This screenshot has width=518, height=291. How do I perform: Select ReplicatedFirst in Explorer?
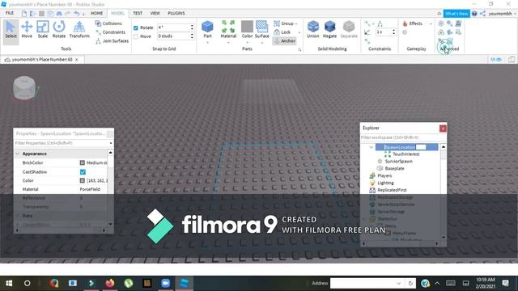[388, 190]
